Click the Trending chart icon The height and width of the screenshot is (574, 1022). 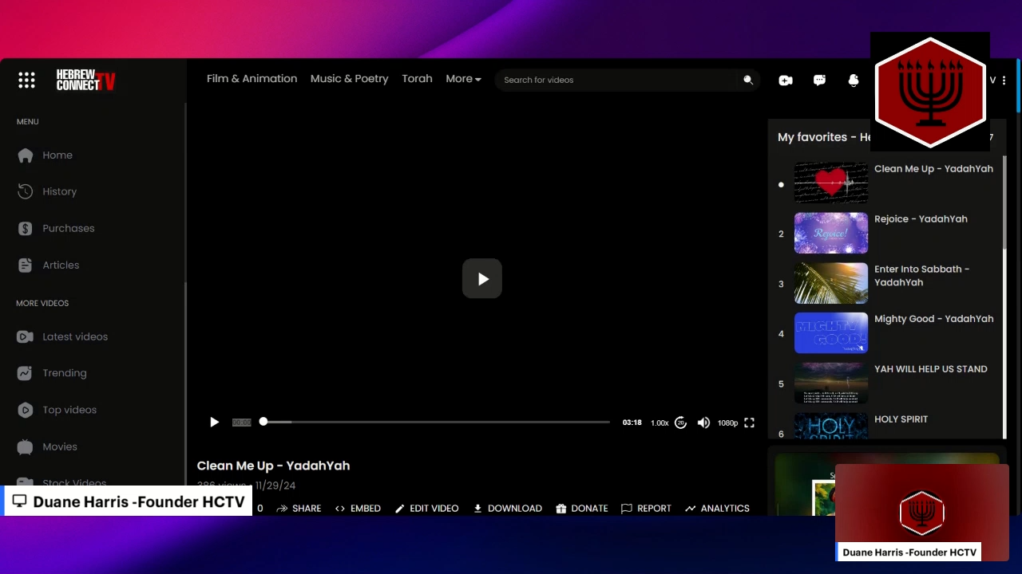click(26, 373)
